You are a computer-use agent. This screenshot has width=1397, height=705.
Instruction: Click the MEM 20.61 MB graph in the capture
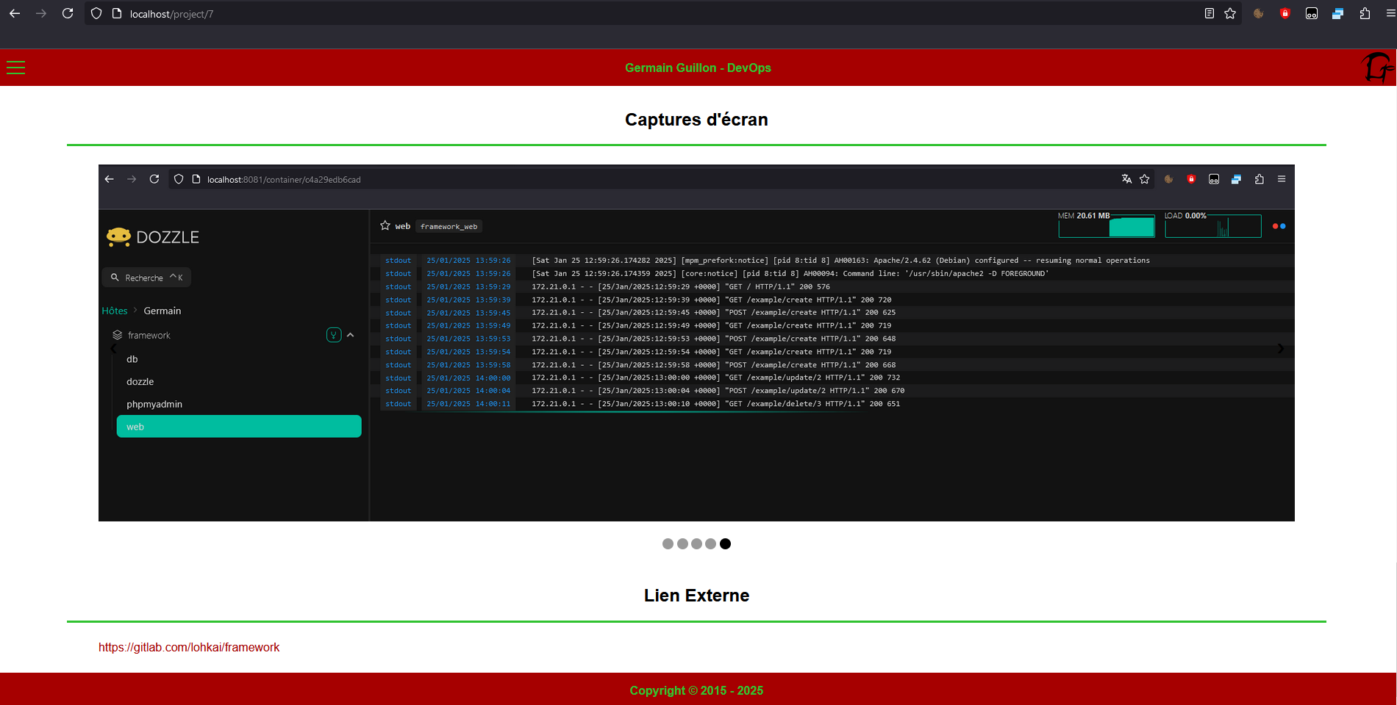point(1106,225)
